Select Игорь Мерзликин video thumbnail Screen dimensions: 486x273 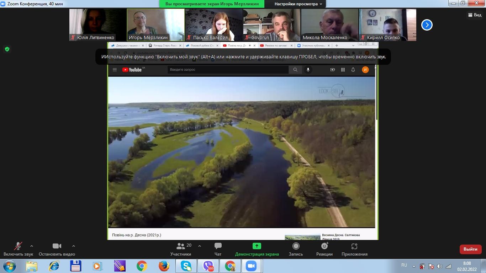pos(156,25)
